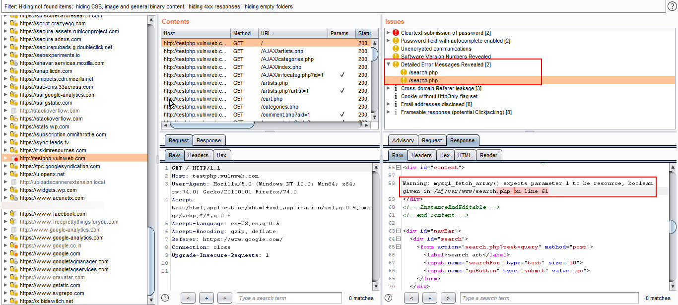The height and width of the screenshot is (305, 678).
Task: Click previous match button in Request search
Action: pyautogui.click(x=188, y=298)
